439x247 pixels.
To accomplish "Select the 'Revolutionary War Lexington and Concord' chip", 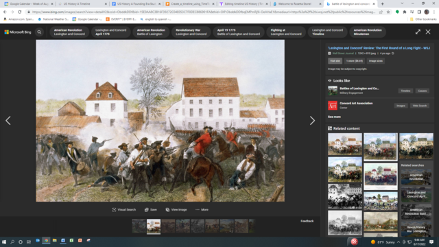I will 191,32.
